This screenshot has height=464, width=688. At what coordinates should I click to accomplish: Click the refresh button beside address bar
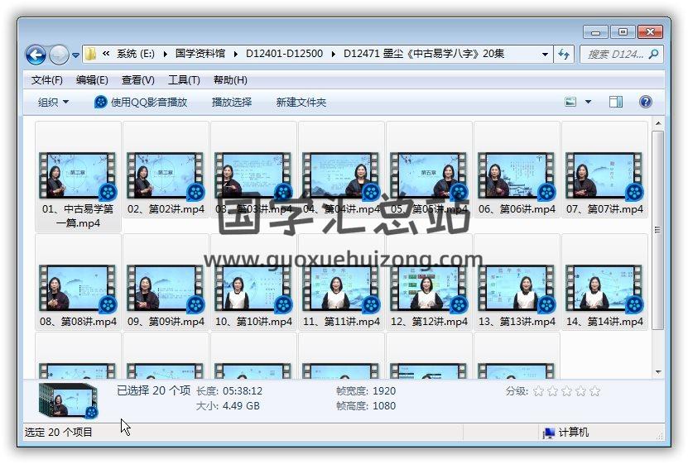tap(564, 55)
